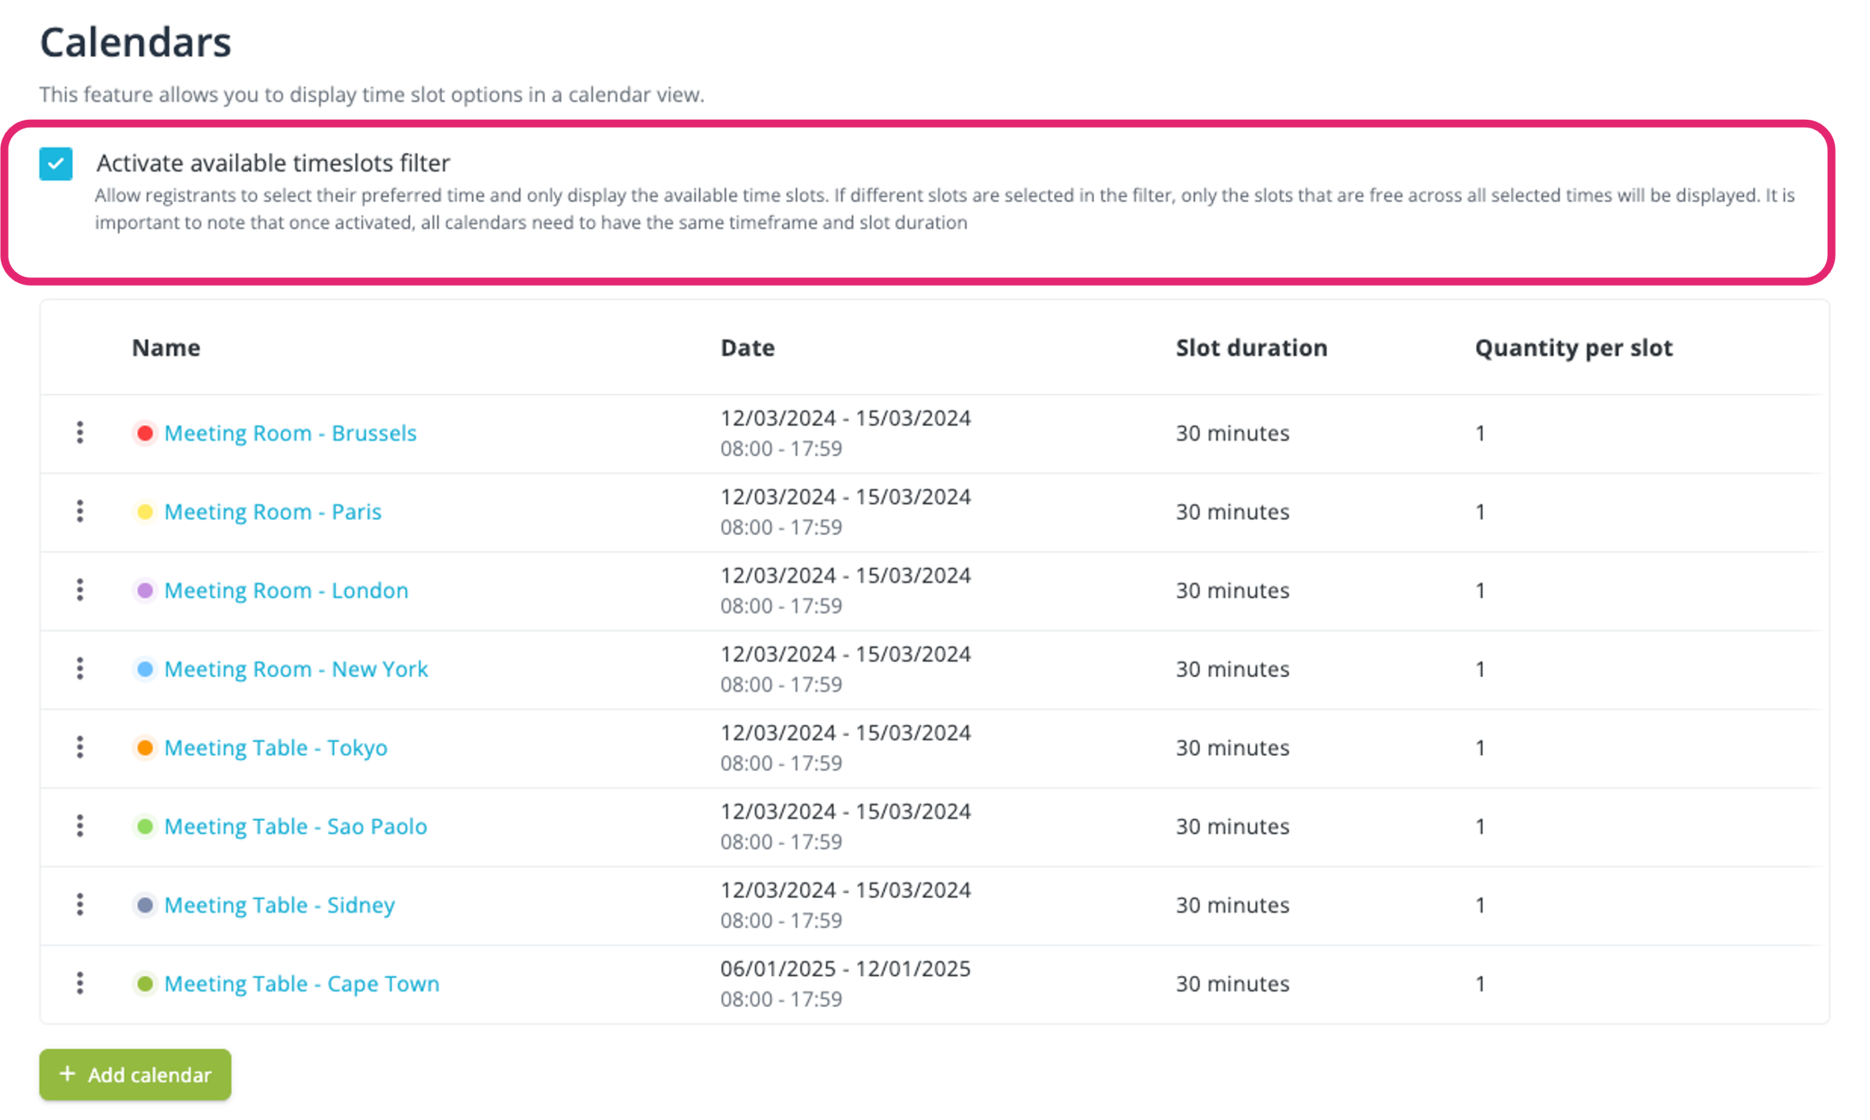Image resolution: width=1870 pixels, height=1120 pixels.
Task: Click the orange color dot for Tokyo
Action: click(x=145, y=747)
